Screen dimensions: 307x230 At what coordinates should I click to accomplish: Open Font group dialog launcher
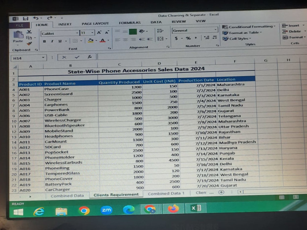pyautogui.click(x=110, y=48)
